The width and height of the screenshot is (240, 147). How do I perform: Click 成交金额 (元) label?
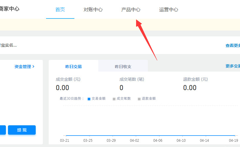point(68,79)
